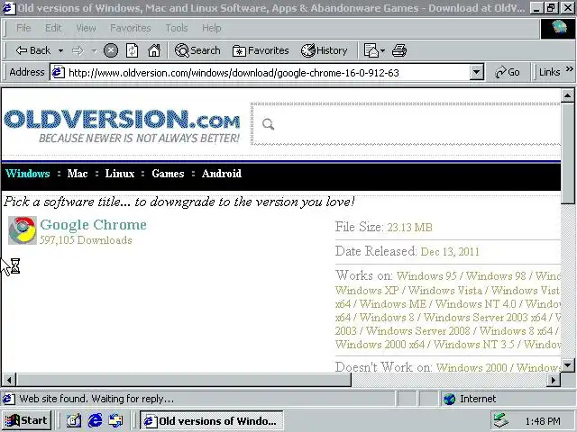Viewport: 577px width, 432px height.
Task: Click the network tray icon
Action: (501, 421)
